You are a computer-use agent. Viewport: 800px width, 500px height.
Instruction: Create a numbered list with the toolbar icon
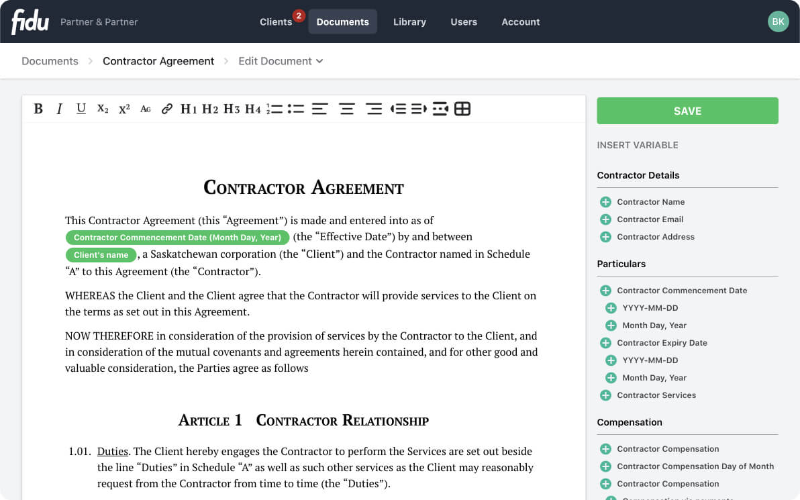point(275,109)
